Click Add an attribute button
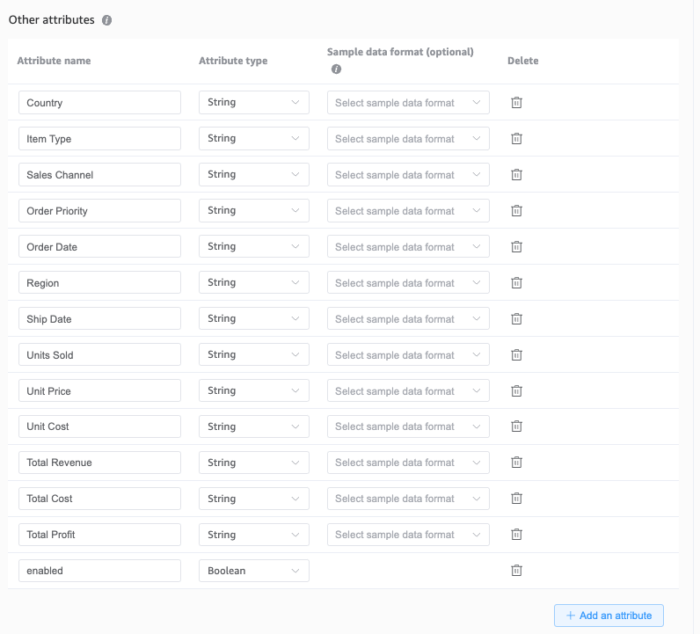This screenshot has width=700, height=634. (609, 616)
